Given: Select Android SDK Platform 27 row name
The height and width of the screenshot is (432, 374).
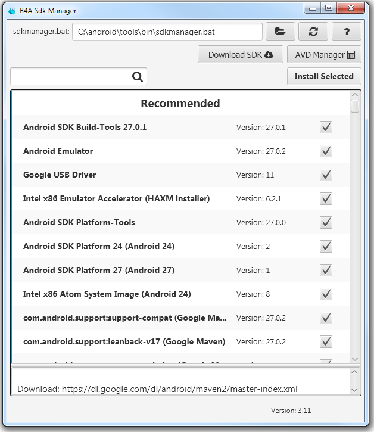Looking at the screenshot, I should click(99, 270).
